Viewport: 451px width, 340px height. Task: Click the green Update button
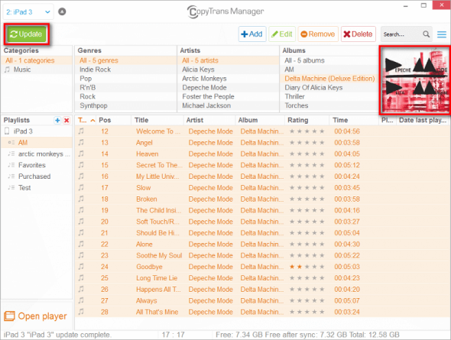[27, 34]
